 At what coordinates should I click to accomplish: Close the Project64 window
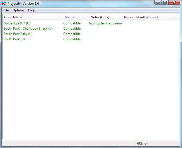[x=174, y=2]
